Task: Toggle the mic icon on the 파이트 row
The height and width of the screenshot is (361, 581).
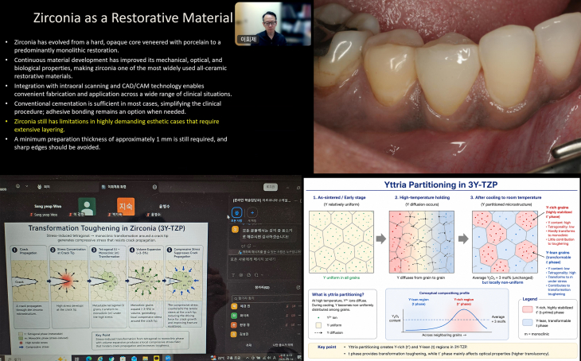Action: pyautogui.click(x=287, y=316)
